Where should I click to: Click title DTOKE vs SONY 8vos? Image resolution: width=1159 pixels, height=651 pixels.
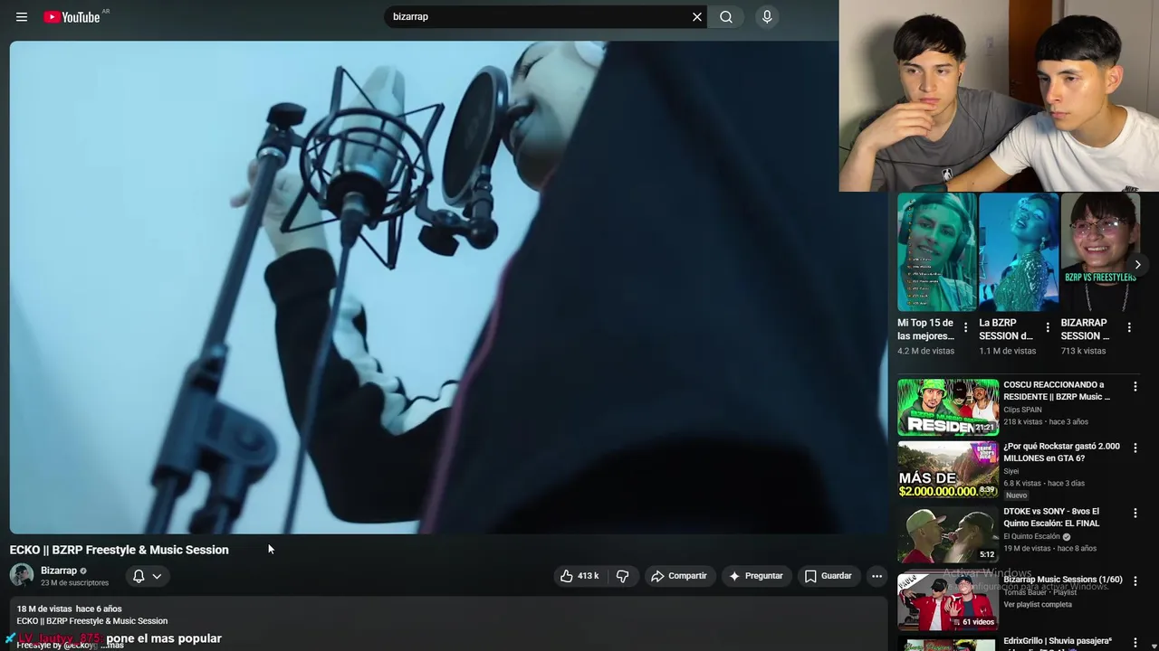(1051, 517)
